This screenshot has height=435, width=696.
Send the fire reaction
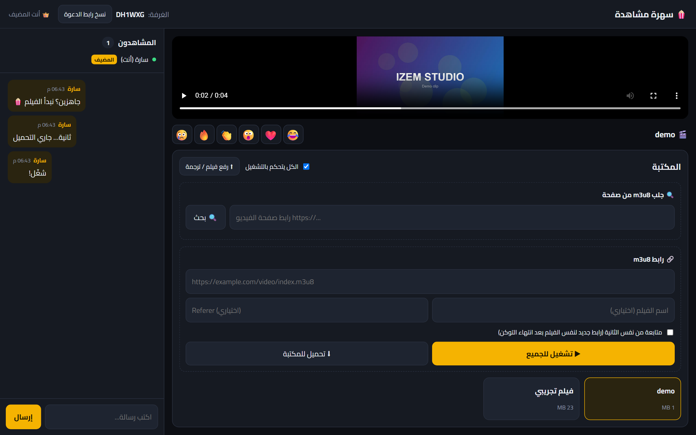pyautogui.click(x=204, y=135)
